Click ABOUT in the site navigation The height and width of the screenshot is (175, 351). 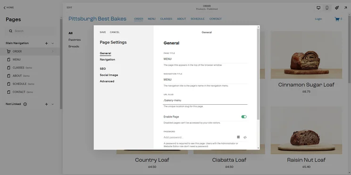point(181,19)
